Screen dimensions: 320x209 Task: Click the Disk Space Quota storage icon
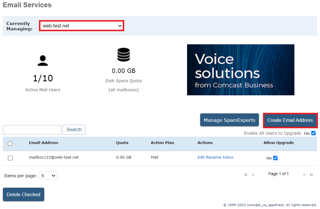[x=123, y=55]
